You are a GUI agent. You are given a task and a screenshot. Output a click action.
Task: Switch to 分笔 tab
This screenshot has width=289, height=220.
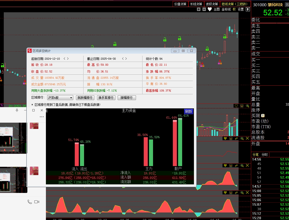[255, 155]
